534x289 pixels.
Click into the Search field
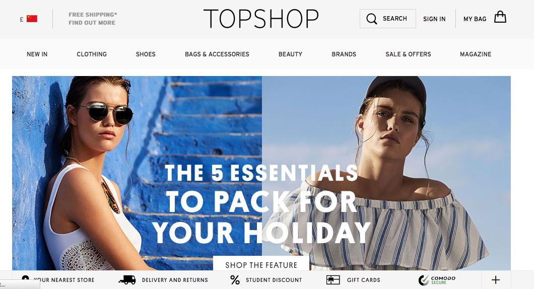tap(387, 19)
